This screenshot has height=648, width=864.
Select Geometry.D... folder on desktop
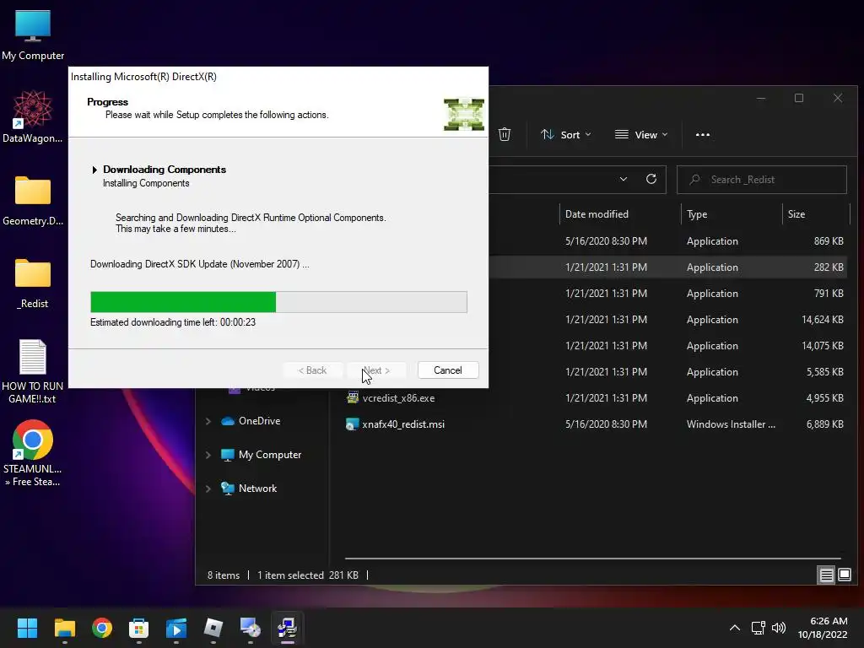(x=33, y=201)
